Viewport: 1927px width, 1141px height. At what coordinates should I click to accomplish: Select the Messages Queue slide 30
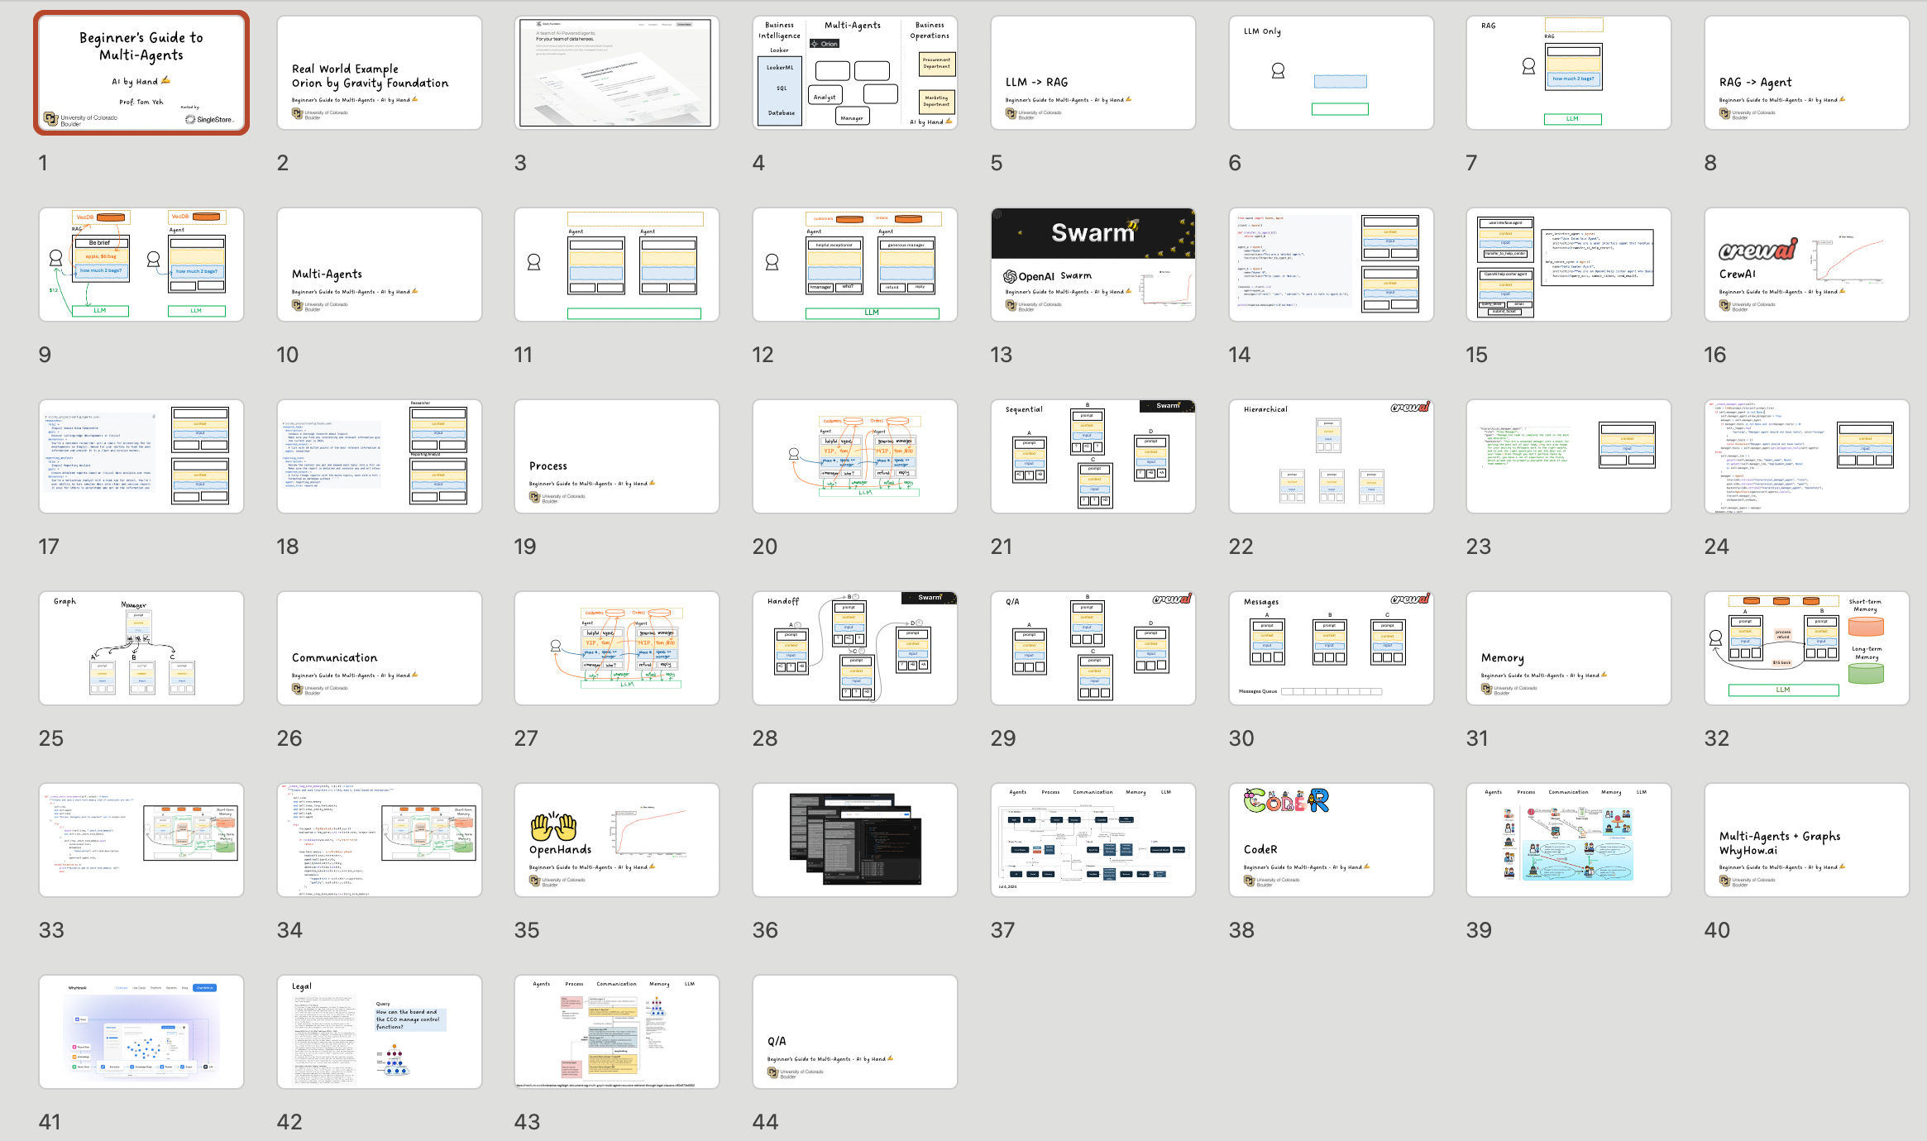tap(1331, 648)
